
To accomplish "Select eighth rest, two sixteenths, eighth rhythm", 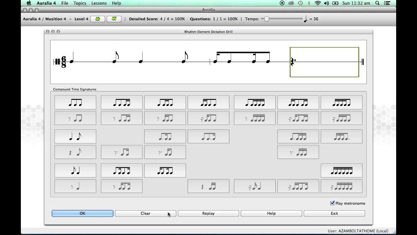I will [165, 118].
